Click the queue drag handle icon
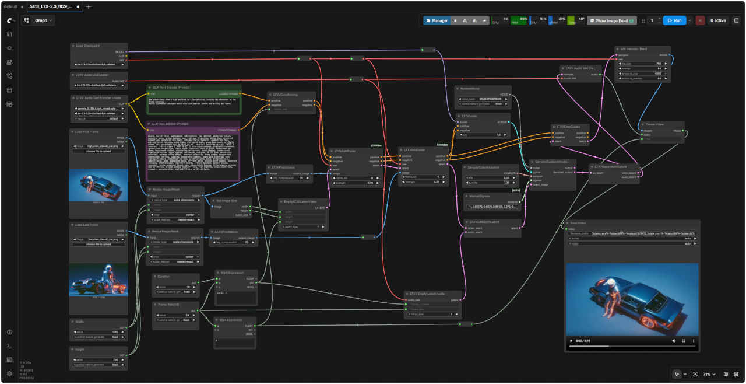The image size is (746, 384). pyautogui.click(x=643, y=20)
